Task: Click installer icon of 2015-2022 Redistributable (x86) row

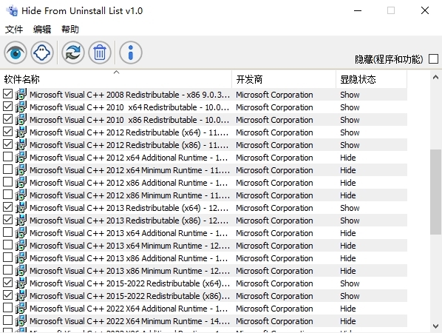Action: [x=21, y=295]
